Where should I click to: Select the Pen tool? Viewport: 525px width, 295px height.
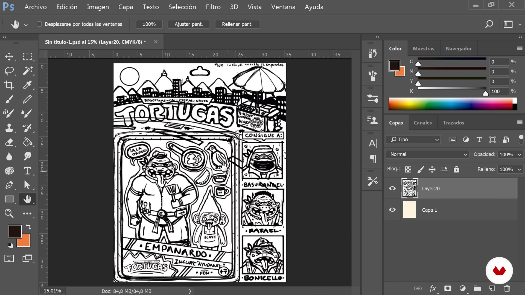[9, 185]
